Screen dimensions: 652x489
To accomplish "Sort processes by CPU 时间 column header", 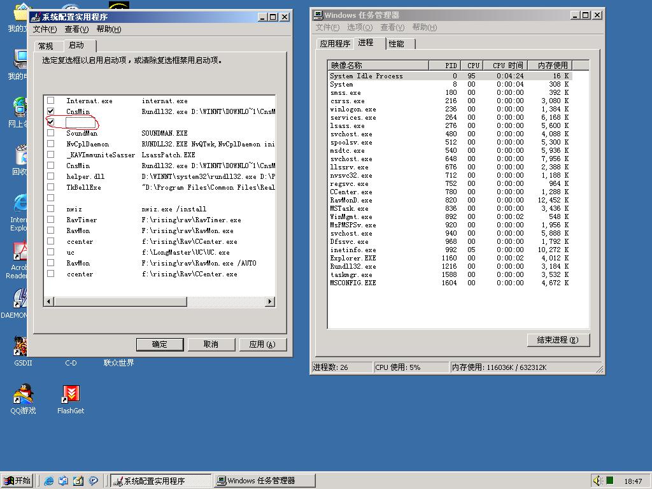I will (x=506, y=66).
